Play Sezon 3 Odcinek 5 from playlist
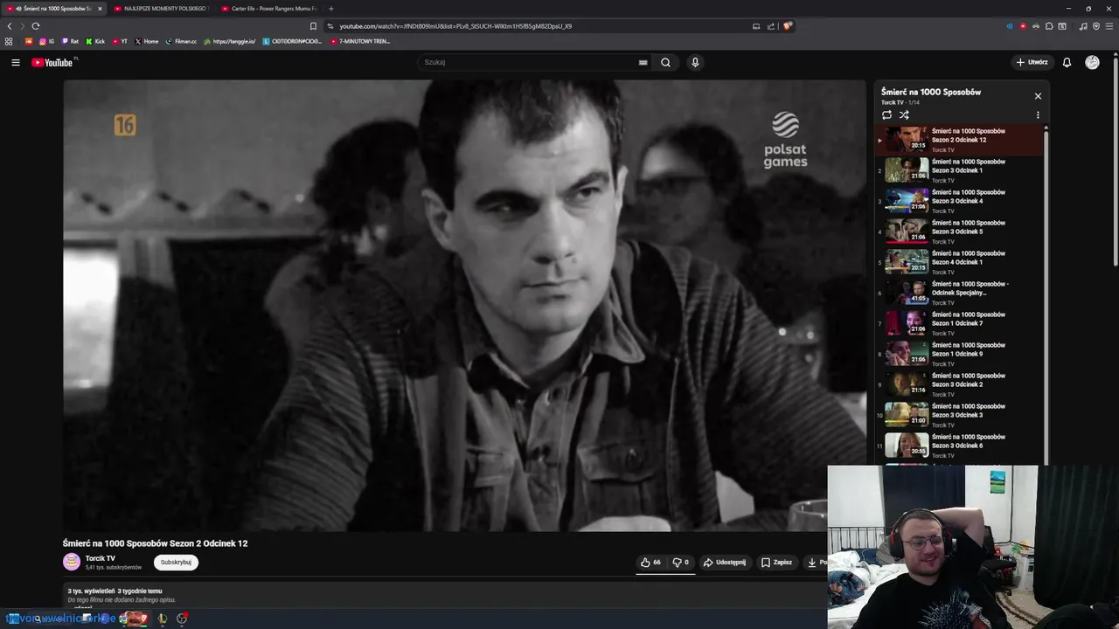The width and height of the screenshot is (1119, 629). [959, 231]
